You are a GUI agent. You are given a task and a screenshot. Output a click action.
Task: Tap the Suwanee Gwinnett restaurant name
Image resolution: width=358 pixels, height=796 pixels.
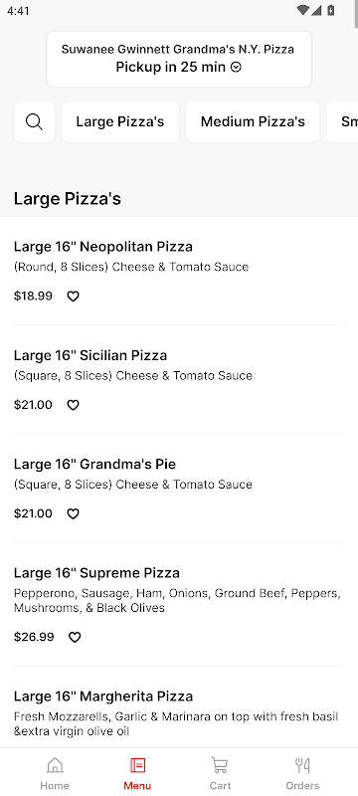pos(178,49)
